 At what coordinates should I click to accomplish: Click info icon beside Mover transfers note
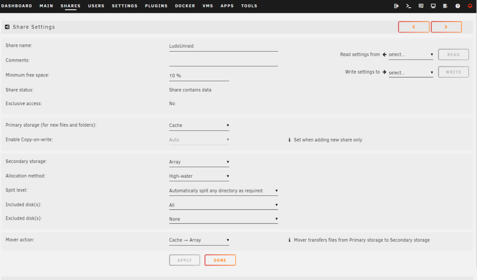(290, 240)
